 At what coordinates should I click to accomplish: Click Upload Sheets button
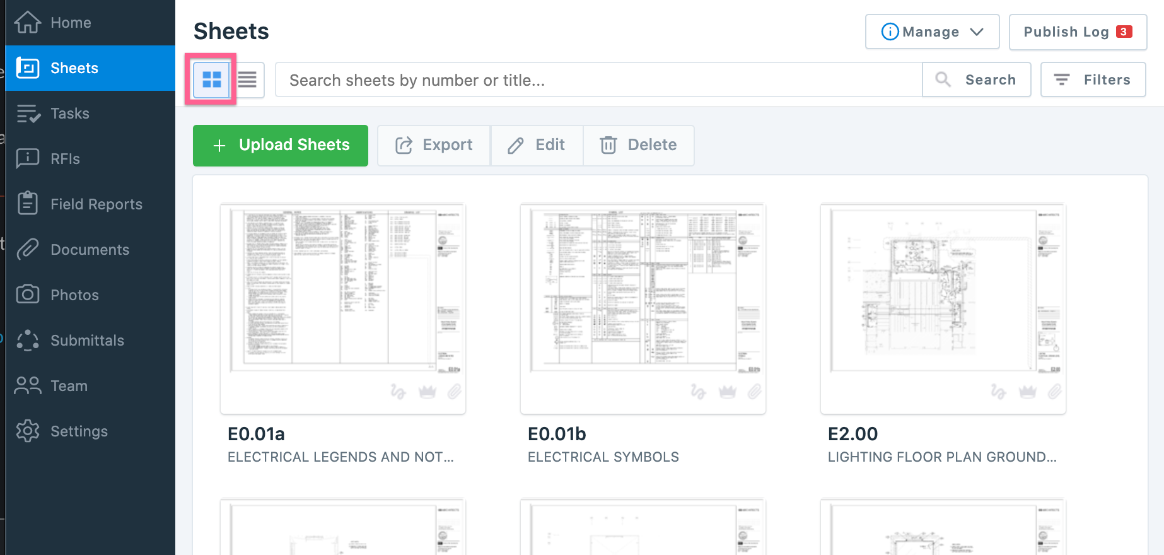click(281, 146)
